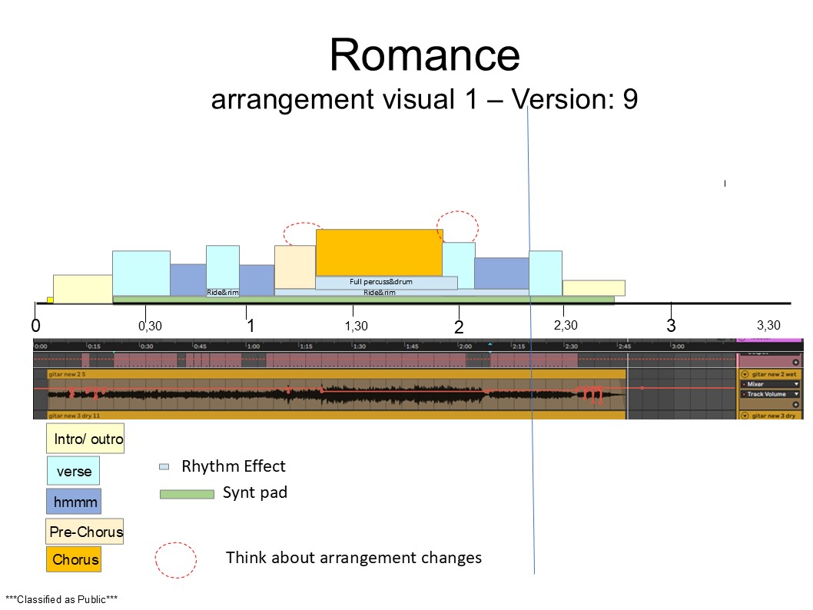Click the 2:00 position on the time ruler

coord(461,344)
